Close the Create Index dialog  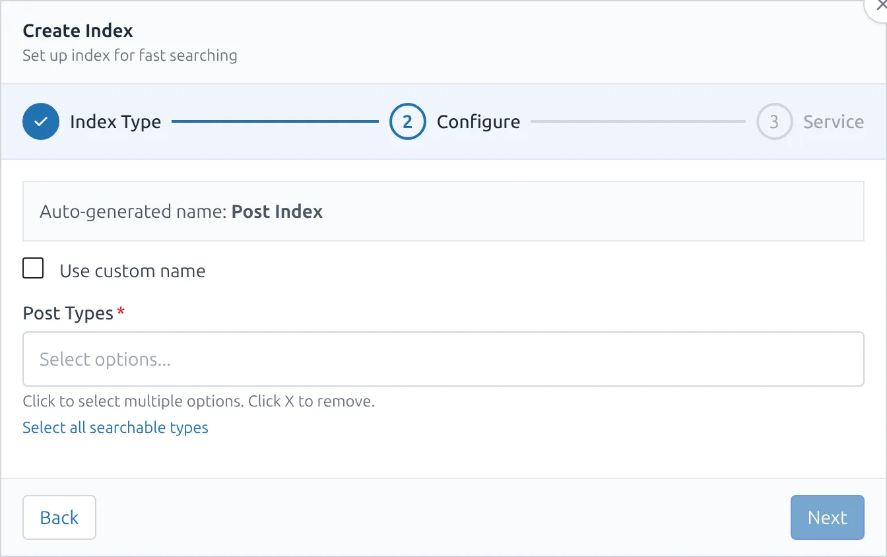click(879, 5)
